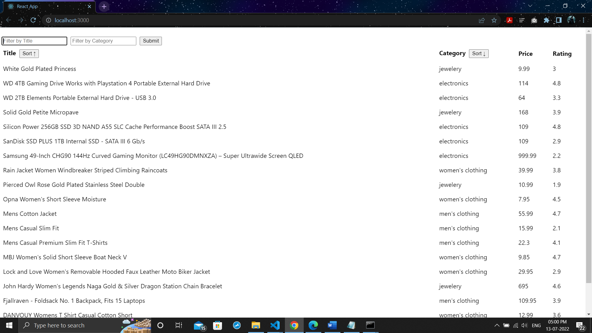Open the Extensions puzzle icon

[x=546, y=20]
